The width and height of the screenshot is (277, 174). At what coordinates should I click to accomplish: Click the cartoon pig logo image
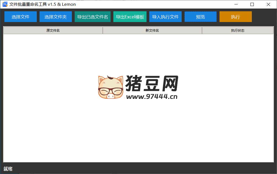110,87
